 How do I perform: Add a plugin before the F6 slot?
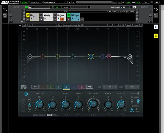click(28, 19)
